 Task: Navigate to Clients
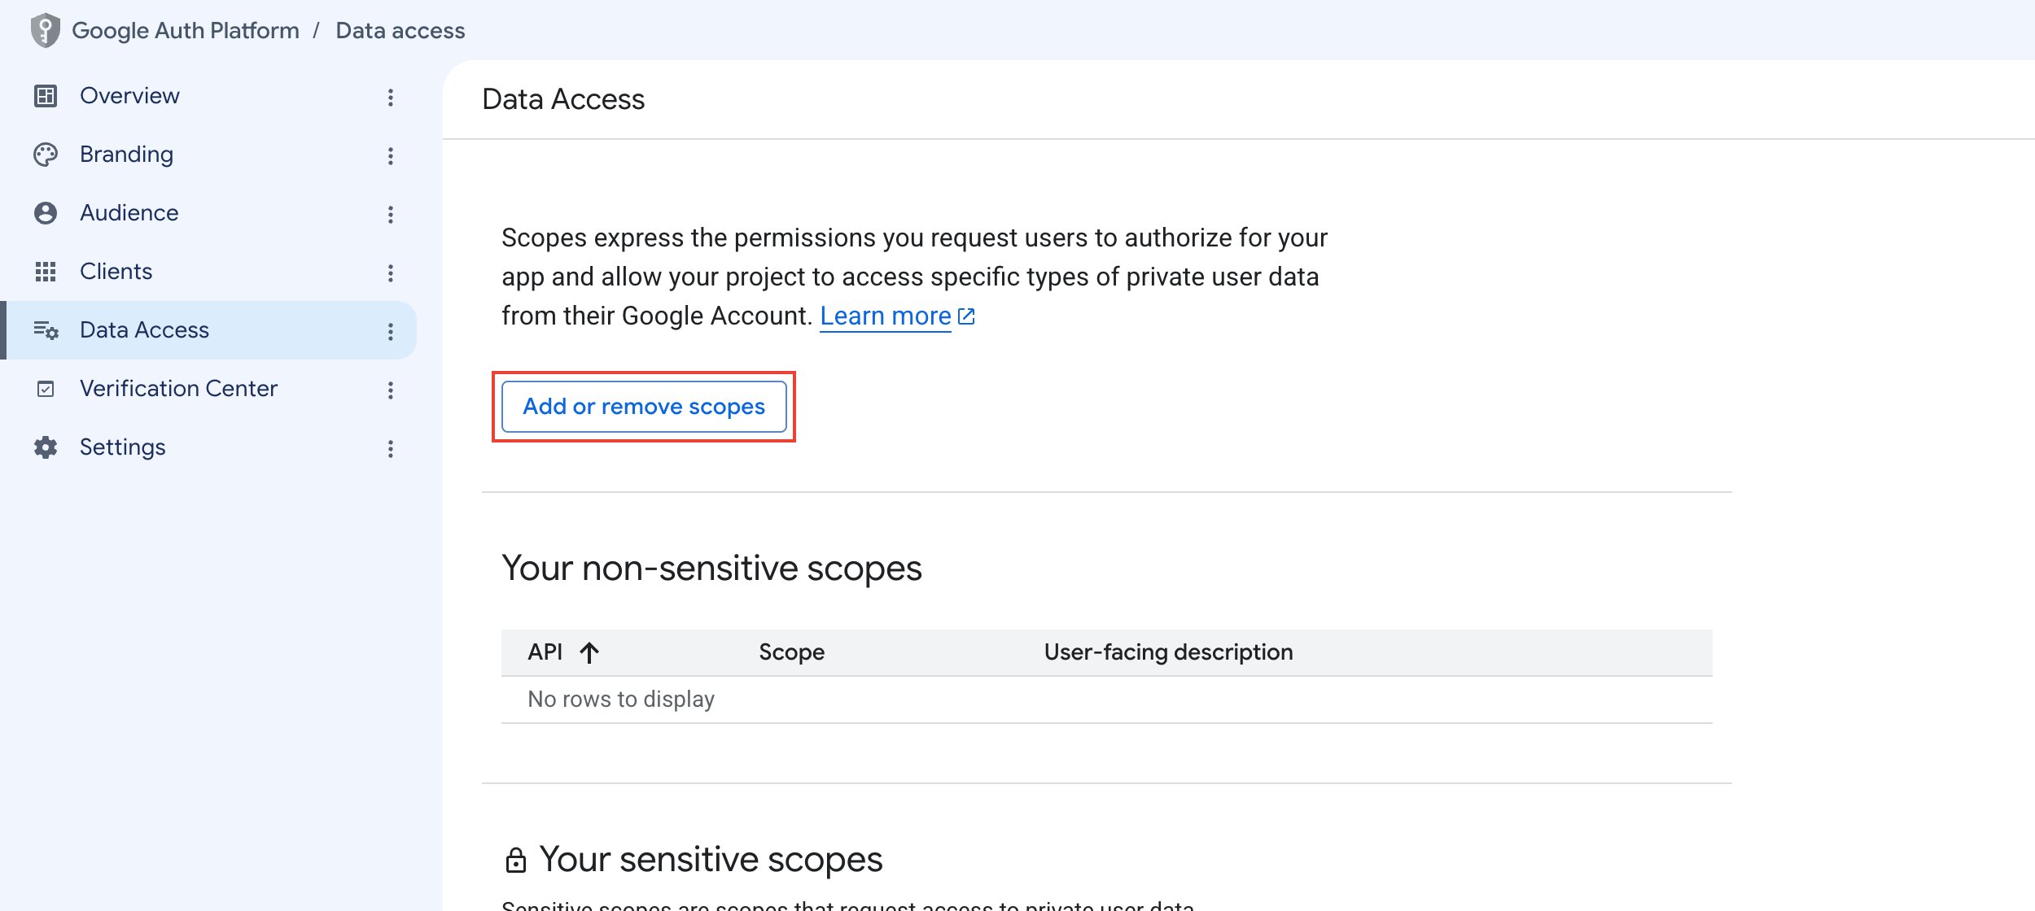(116, 272)
